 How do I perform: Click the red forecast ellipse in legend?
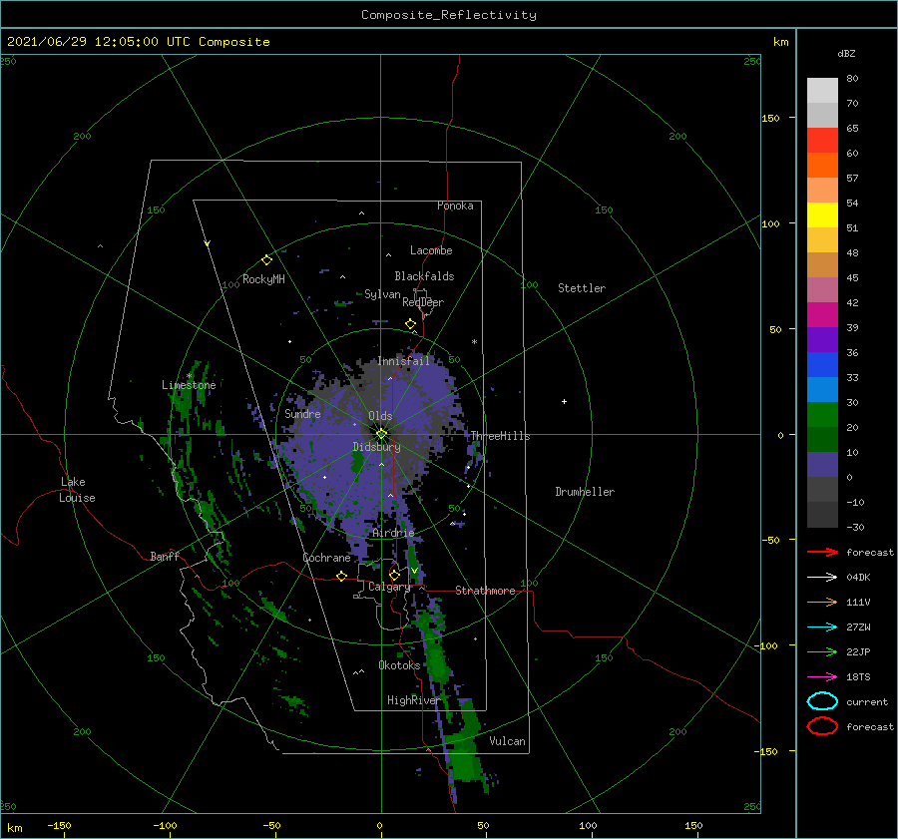822,726
